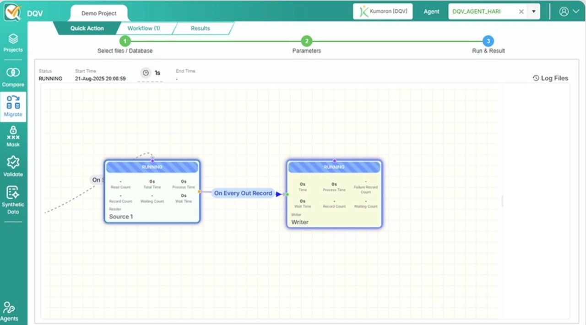Click the Source 1 node RUNNING status bar

click(x=152, y=167)
